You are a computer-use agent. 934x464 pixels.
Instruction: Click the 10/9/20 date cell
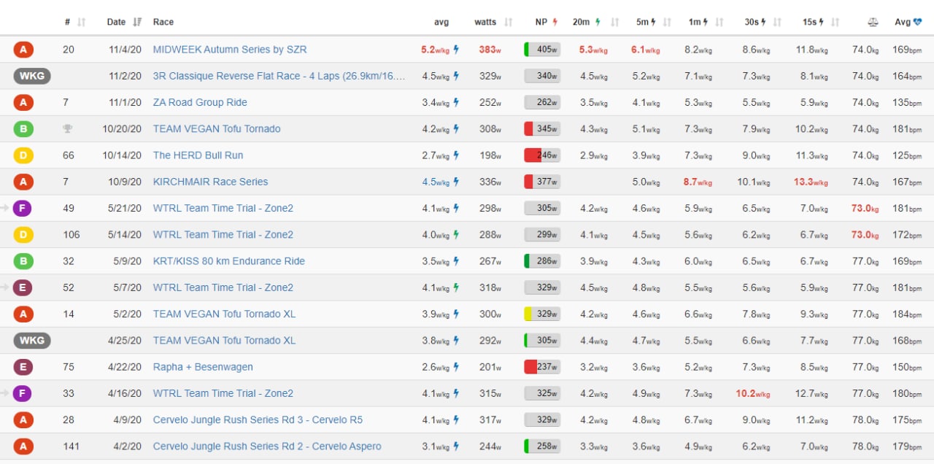[x=125, y=182]
